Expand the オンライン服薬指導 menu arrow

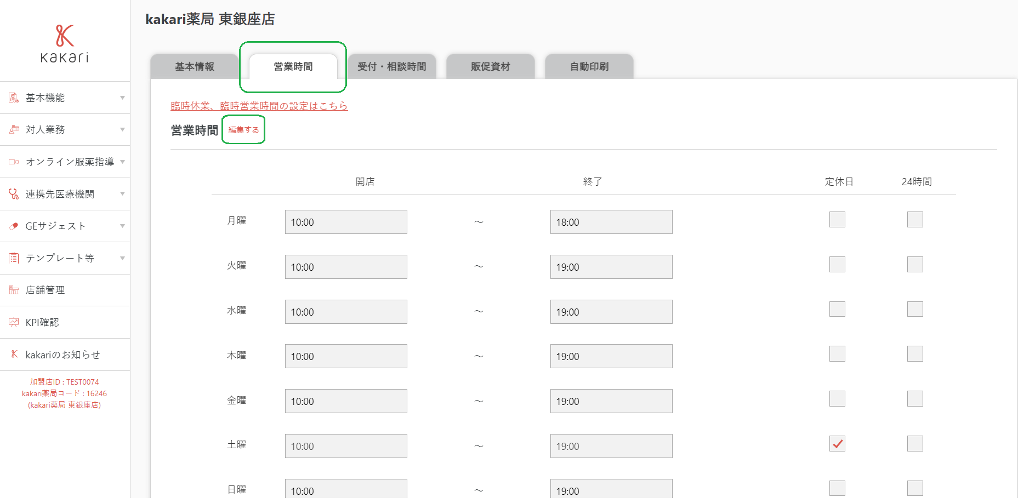(x=122, y=162)
